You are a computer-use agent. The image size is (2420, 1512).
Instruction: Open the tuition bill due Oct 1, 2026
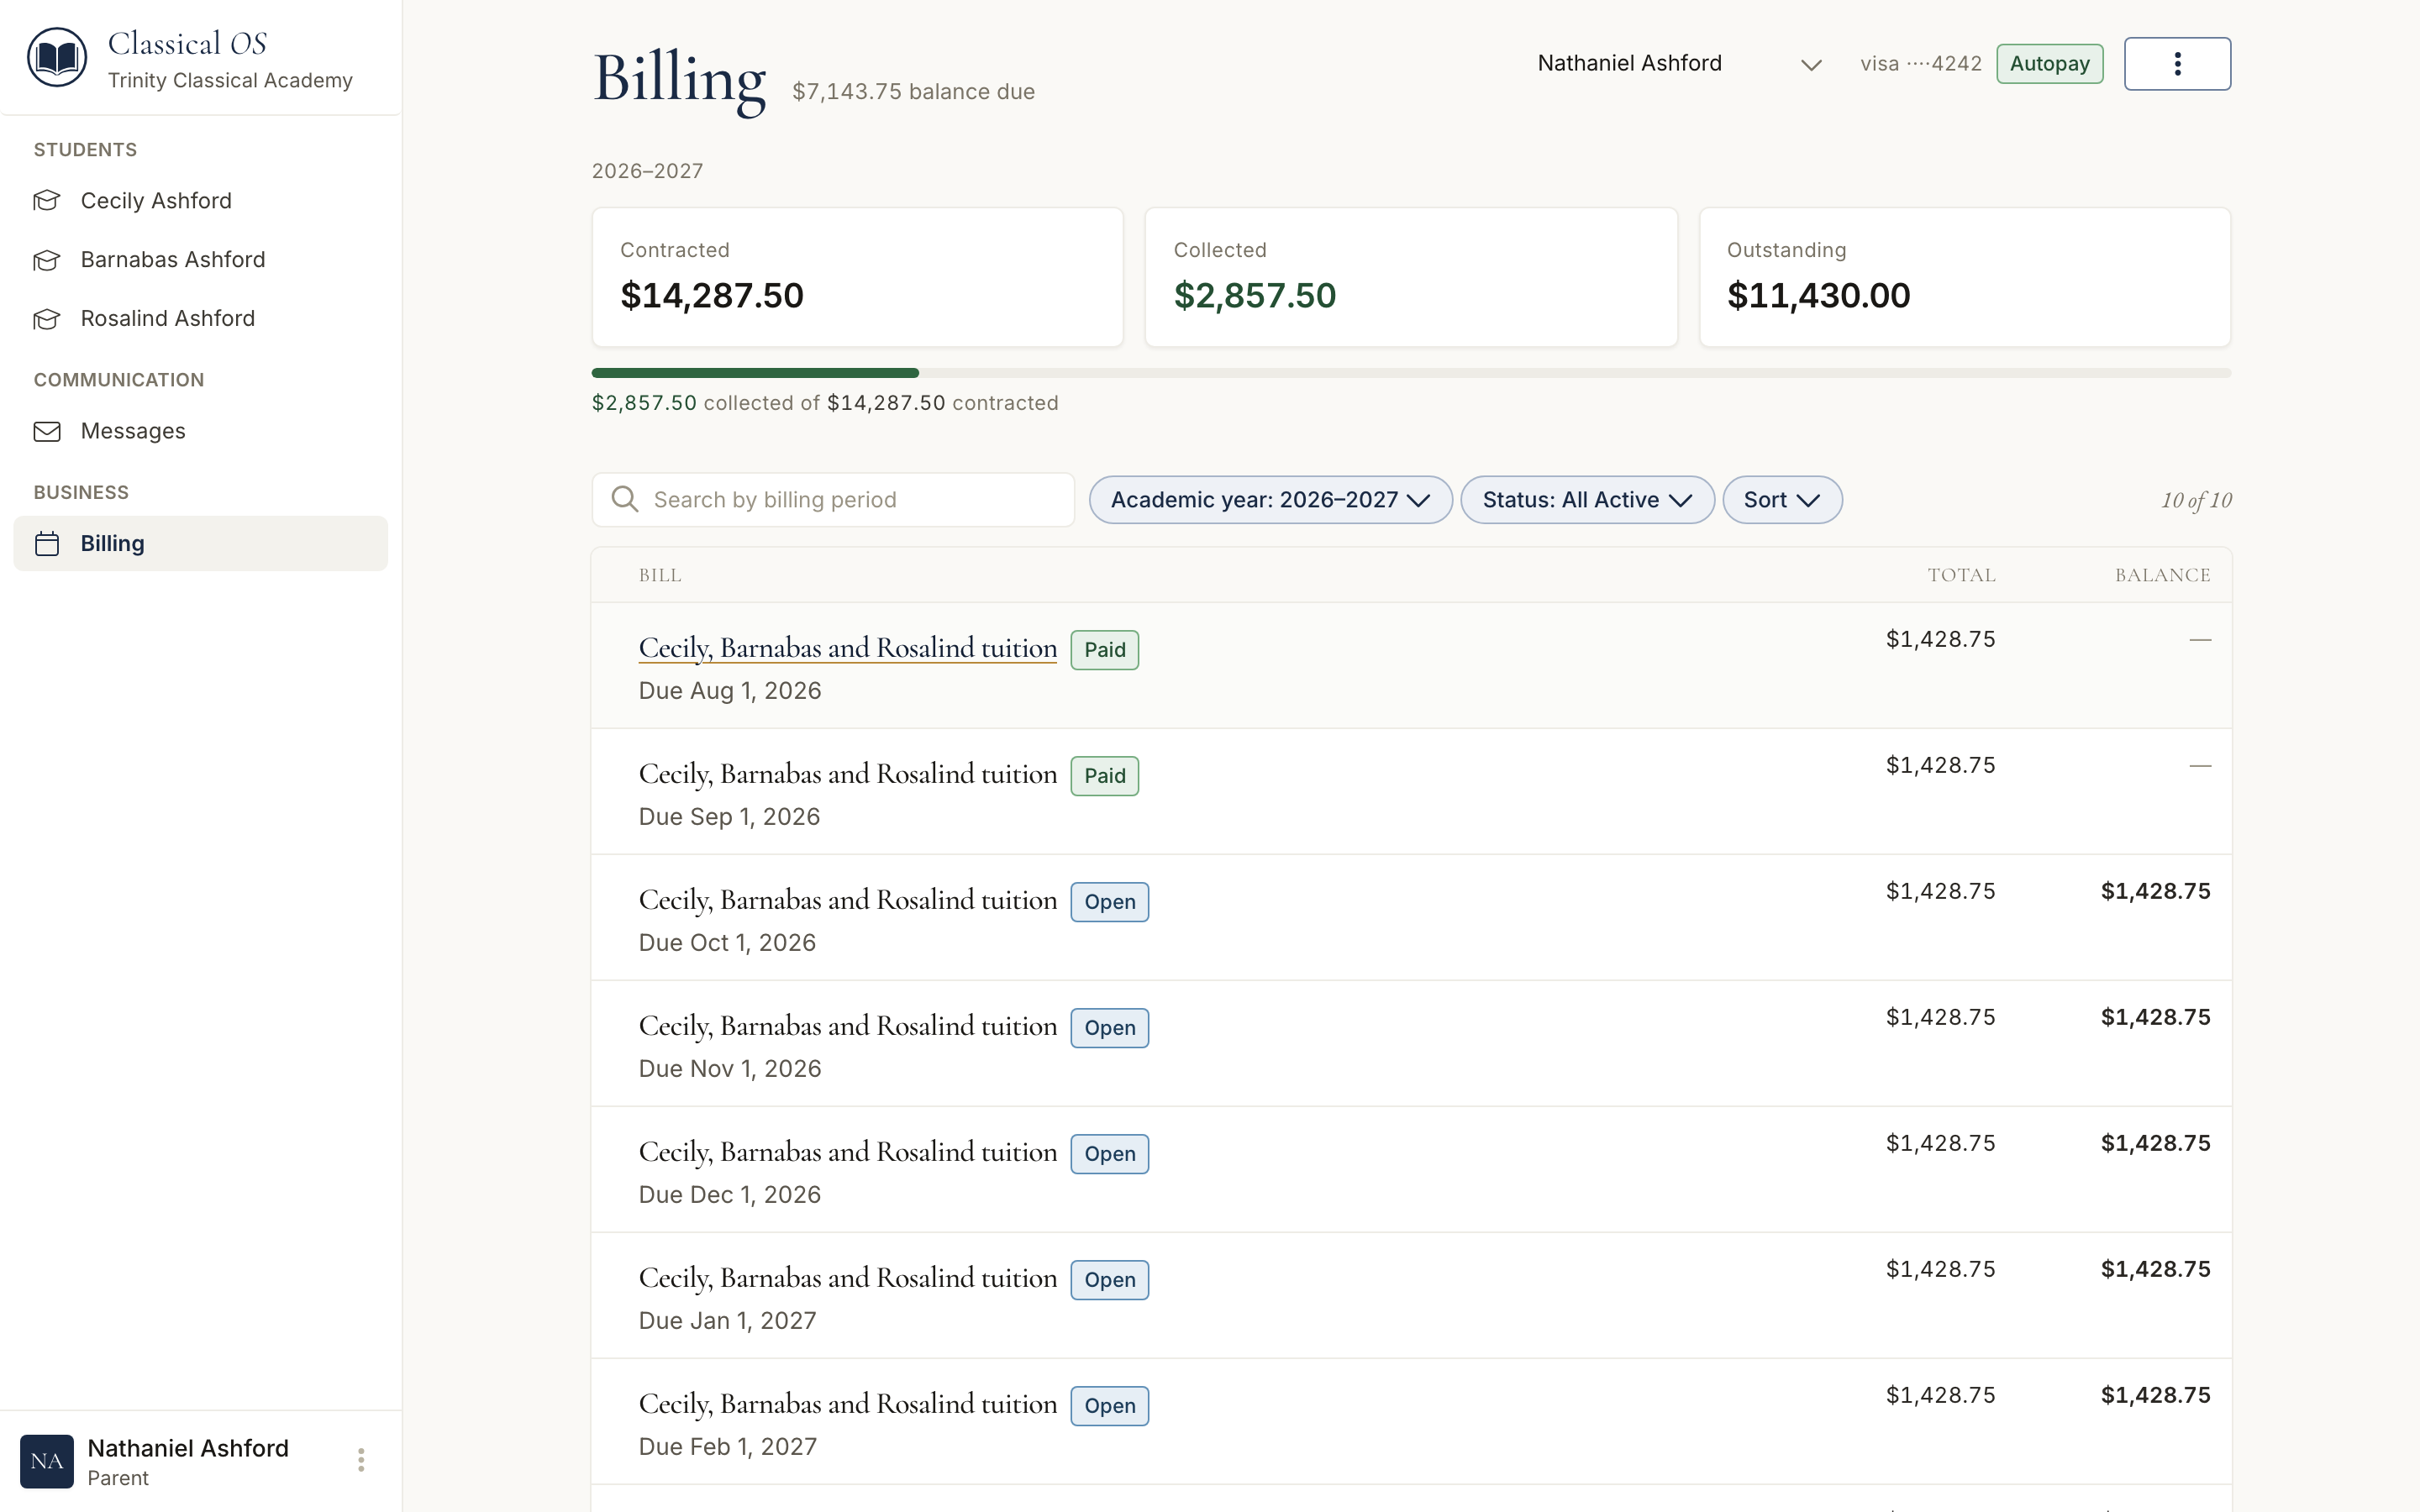pyautogui.click(x=847, y=900)
